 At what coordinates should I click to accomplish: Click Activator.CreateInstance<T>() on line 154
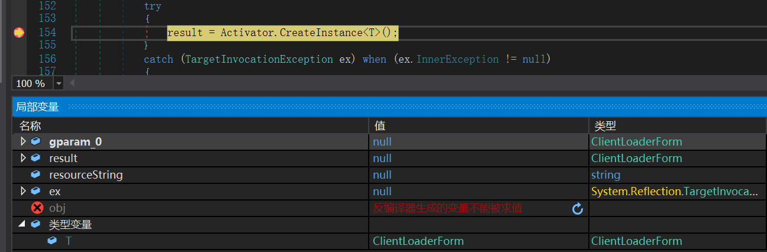[x=305, y=33]
